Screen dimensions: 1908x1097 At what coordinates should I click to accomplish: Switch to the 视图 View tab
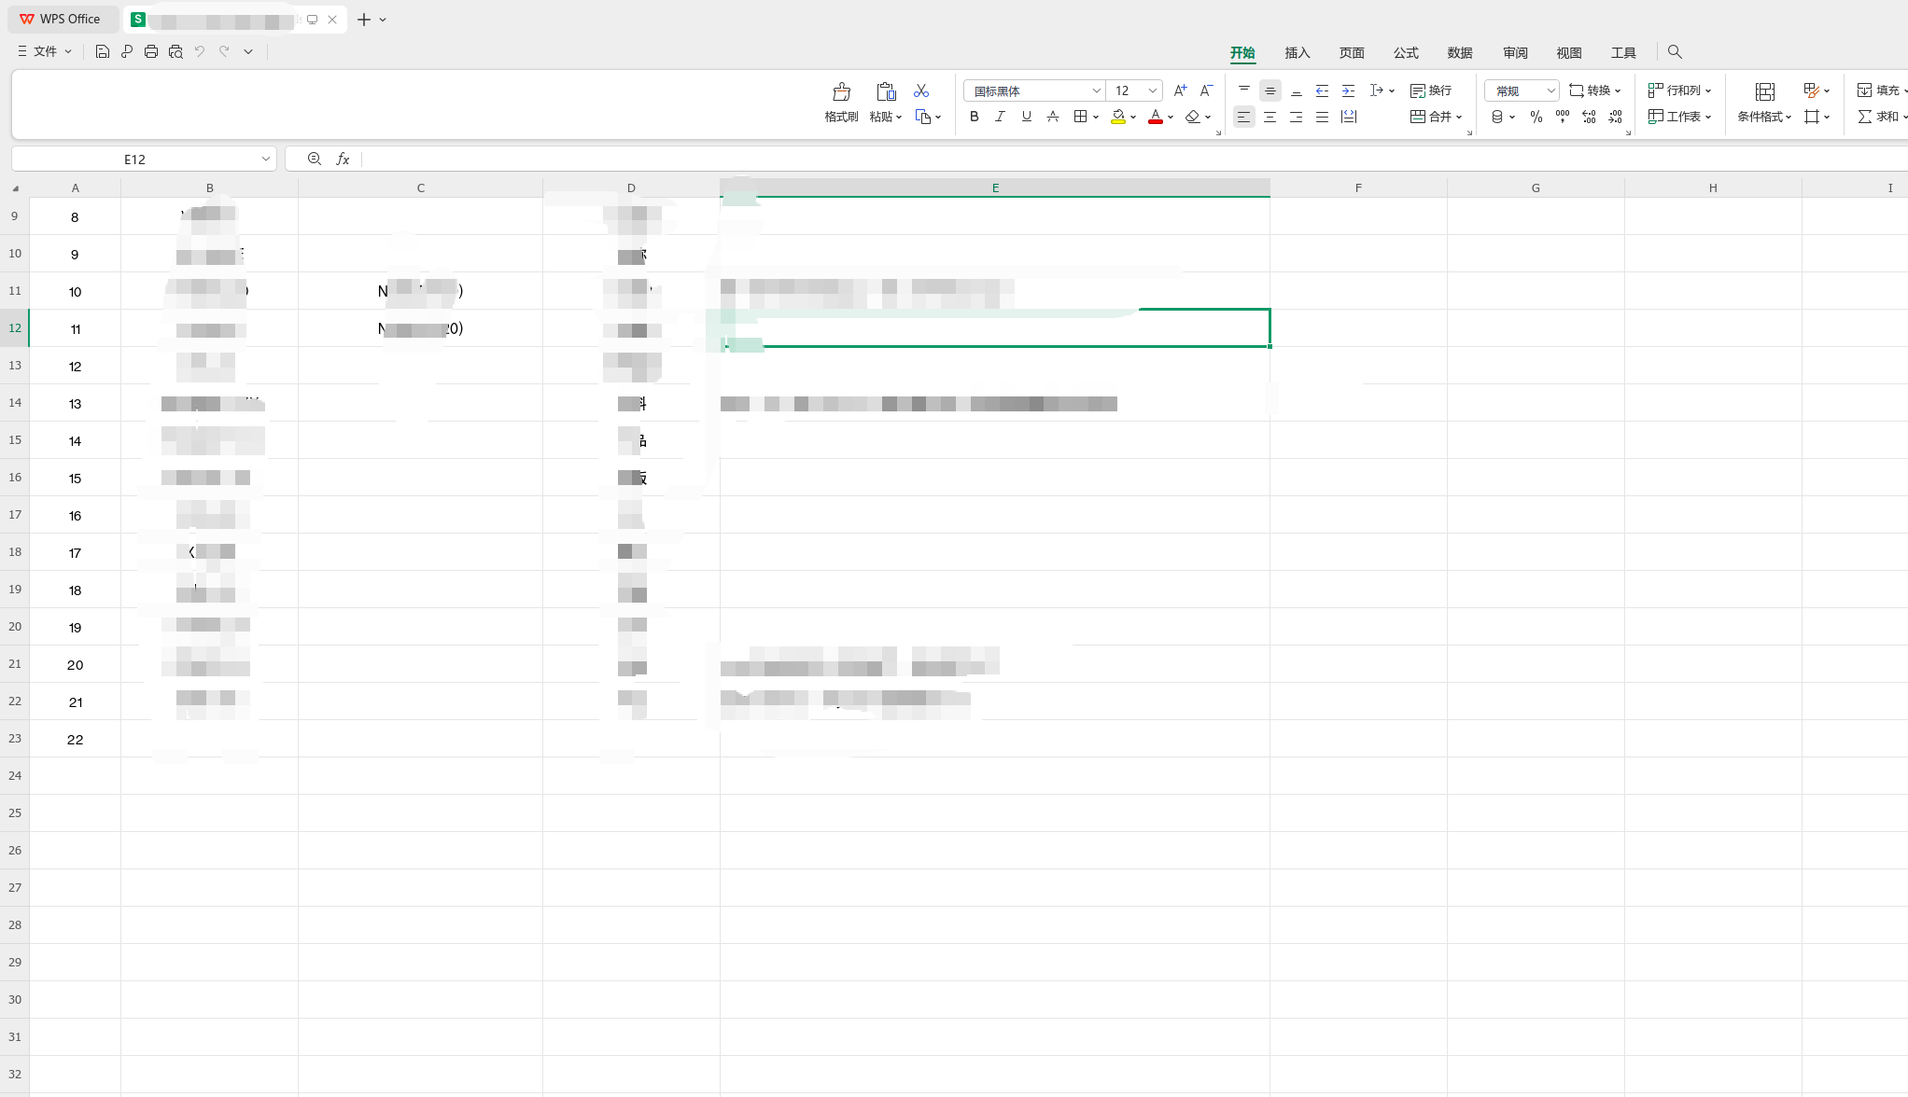pos(1569,53)
